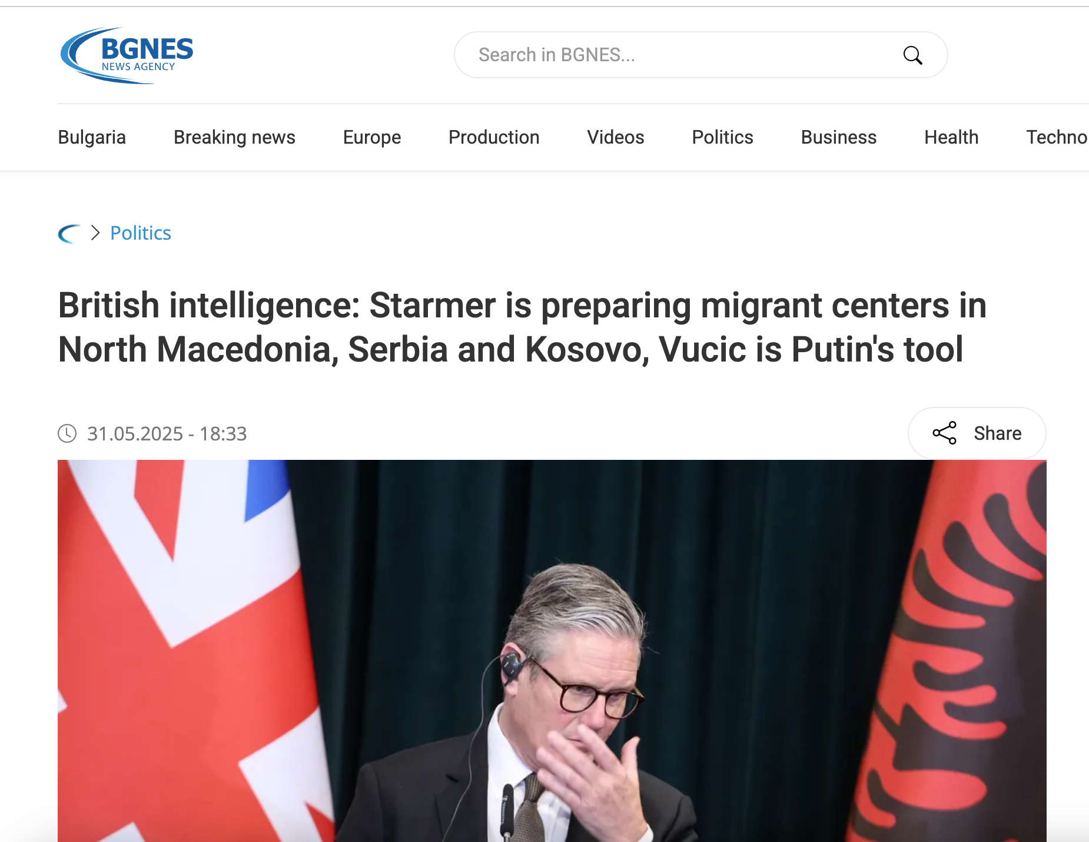1089x842 pixels.
Task: Click the breadcrumb home crescent icon
Action: point(69,234)
